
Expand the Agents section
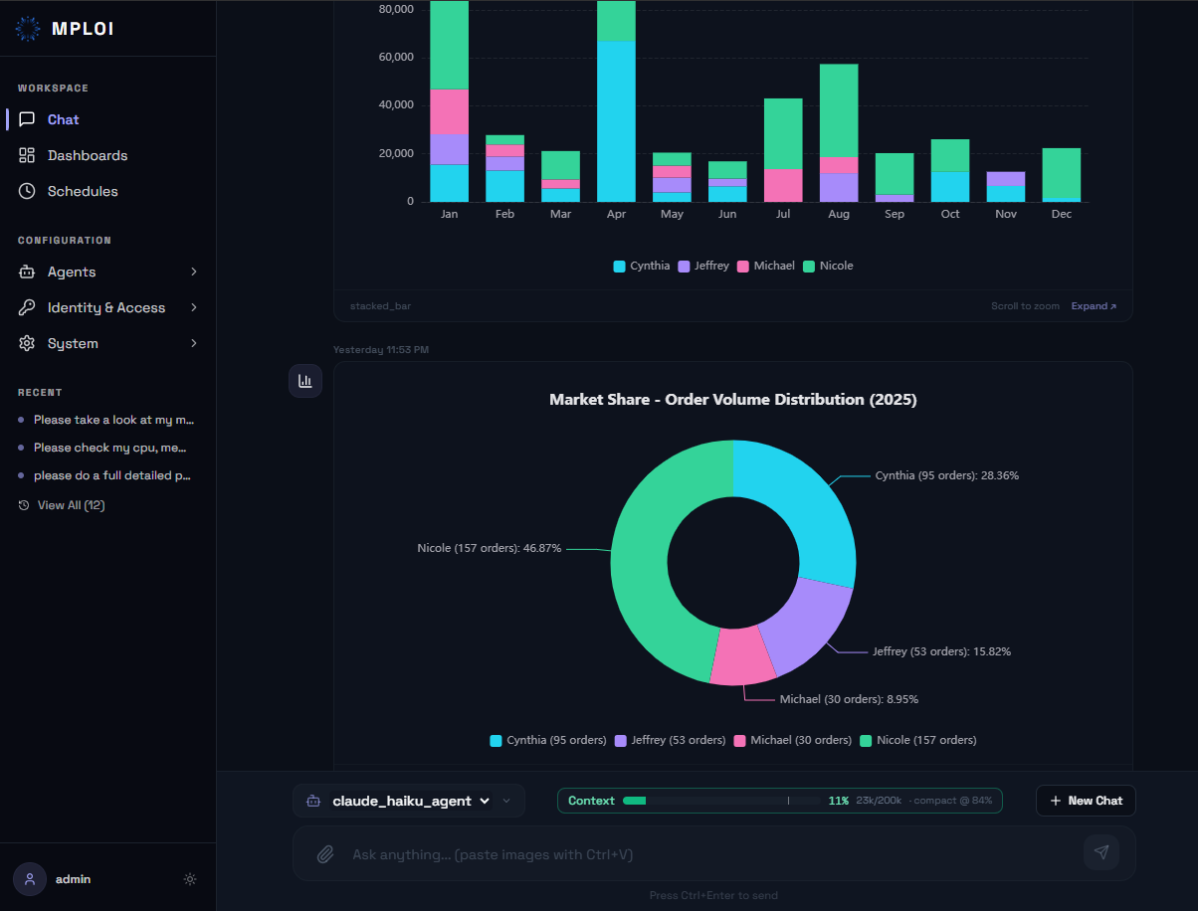[107, 272]
